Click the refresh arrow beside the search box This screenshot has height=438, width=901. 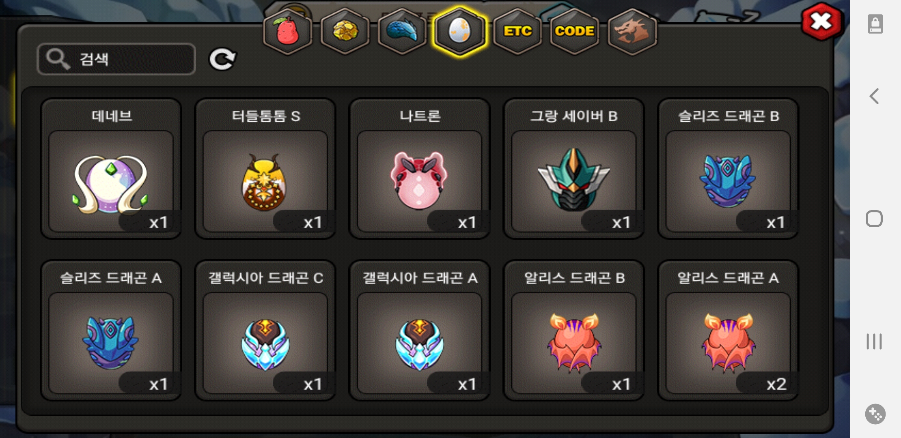point(222,59)
